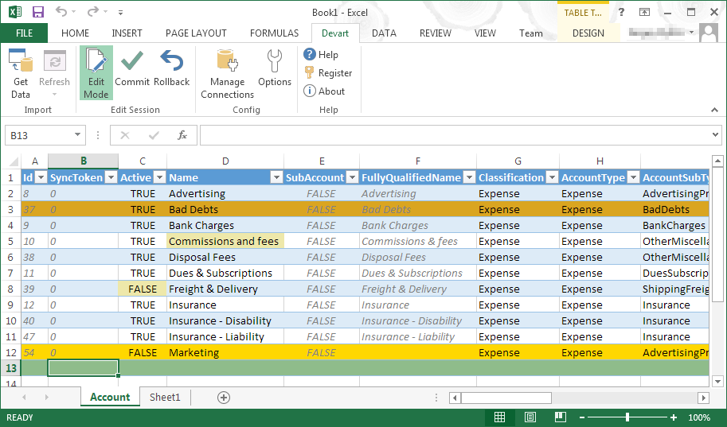
Task: Click the Redo arrow in title bar
Action: coord(93,12)
